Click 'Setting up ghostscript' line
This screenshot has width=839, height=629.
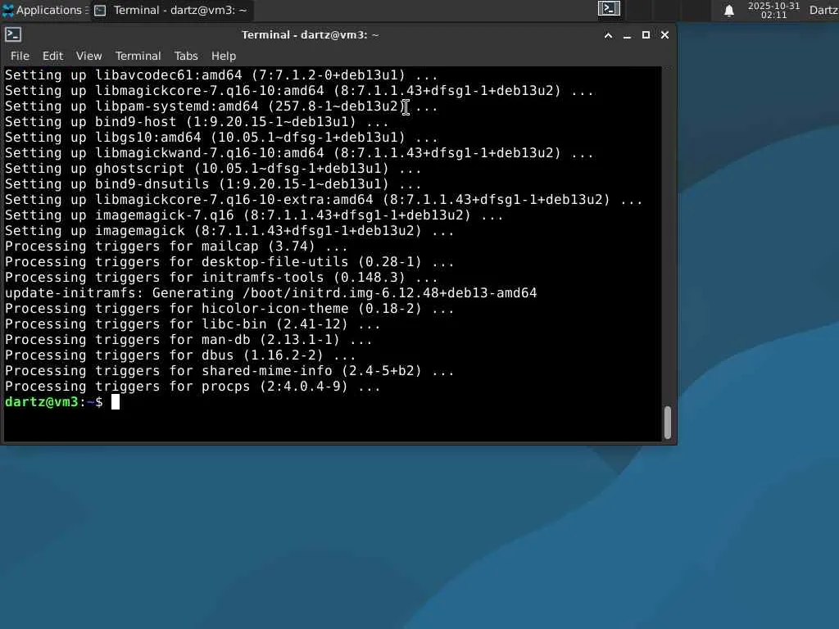tap(213, 169)
